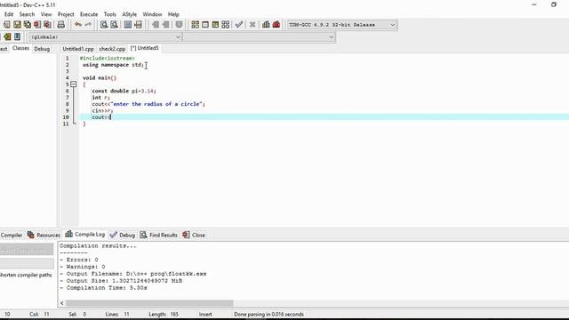Click the Compile icon in toolbar
This screenshot has width=569, height=320.
[196, 25]
